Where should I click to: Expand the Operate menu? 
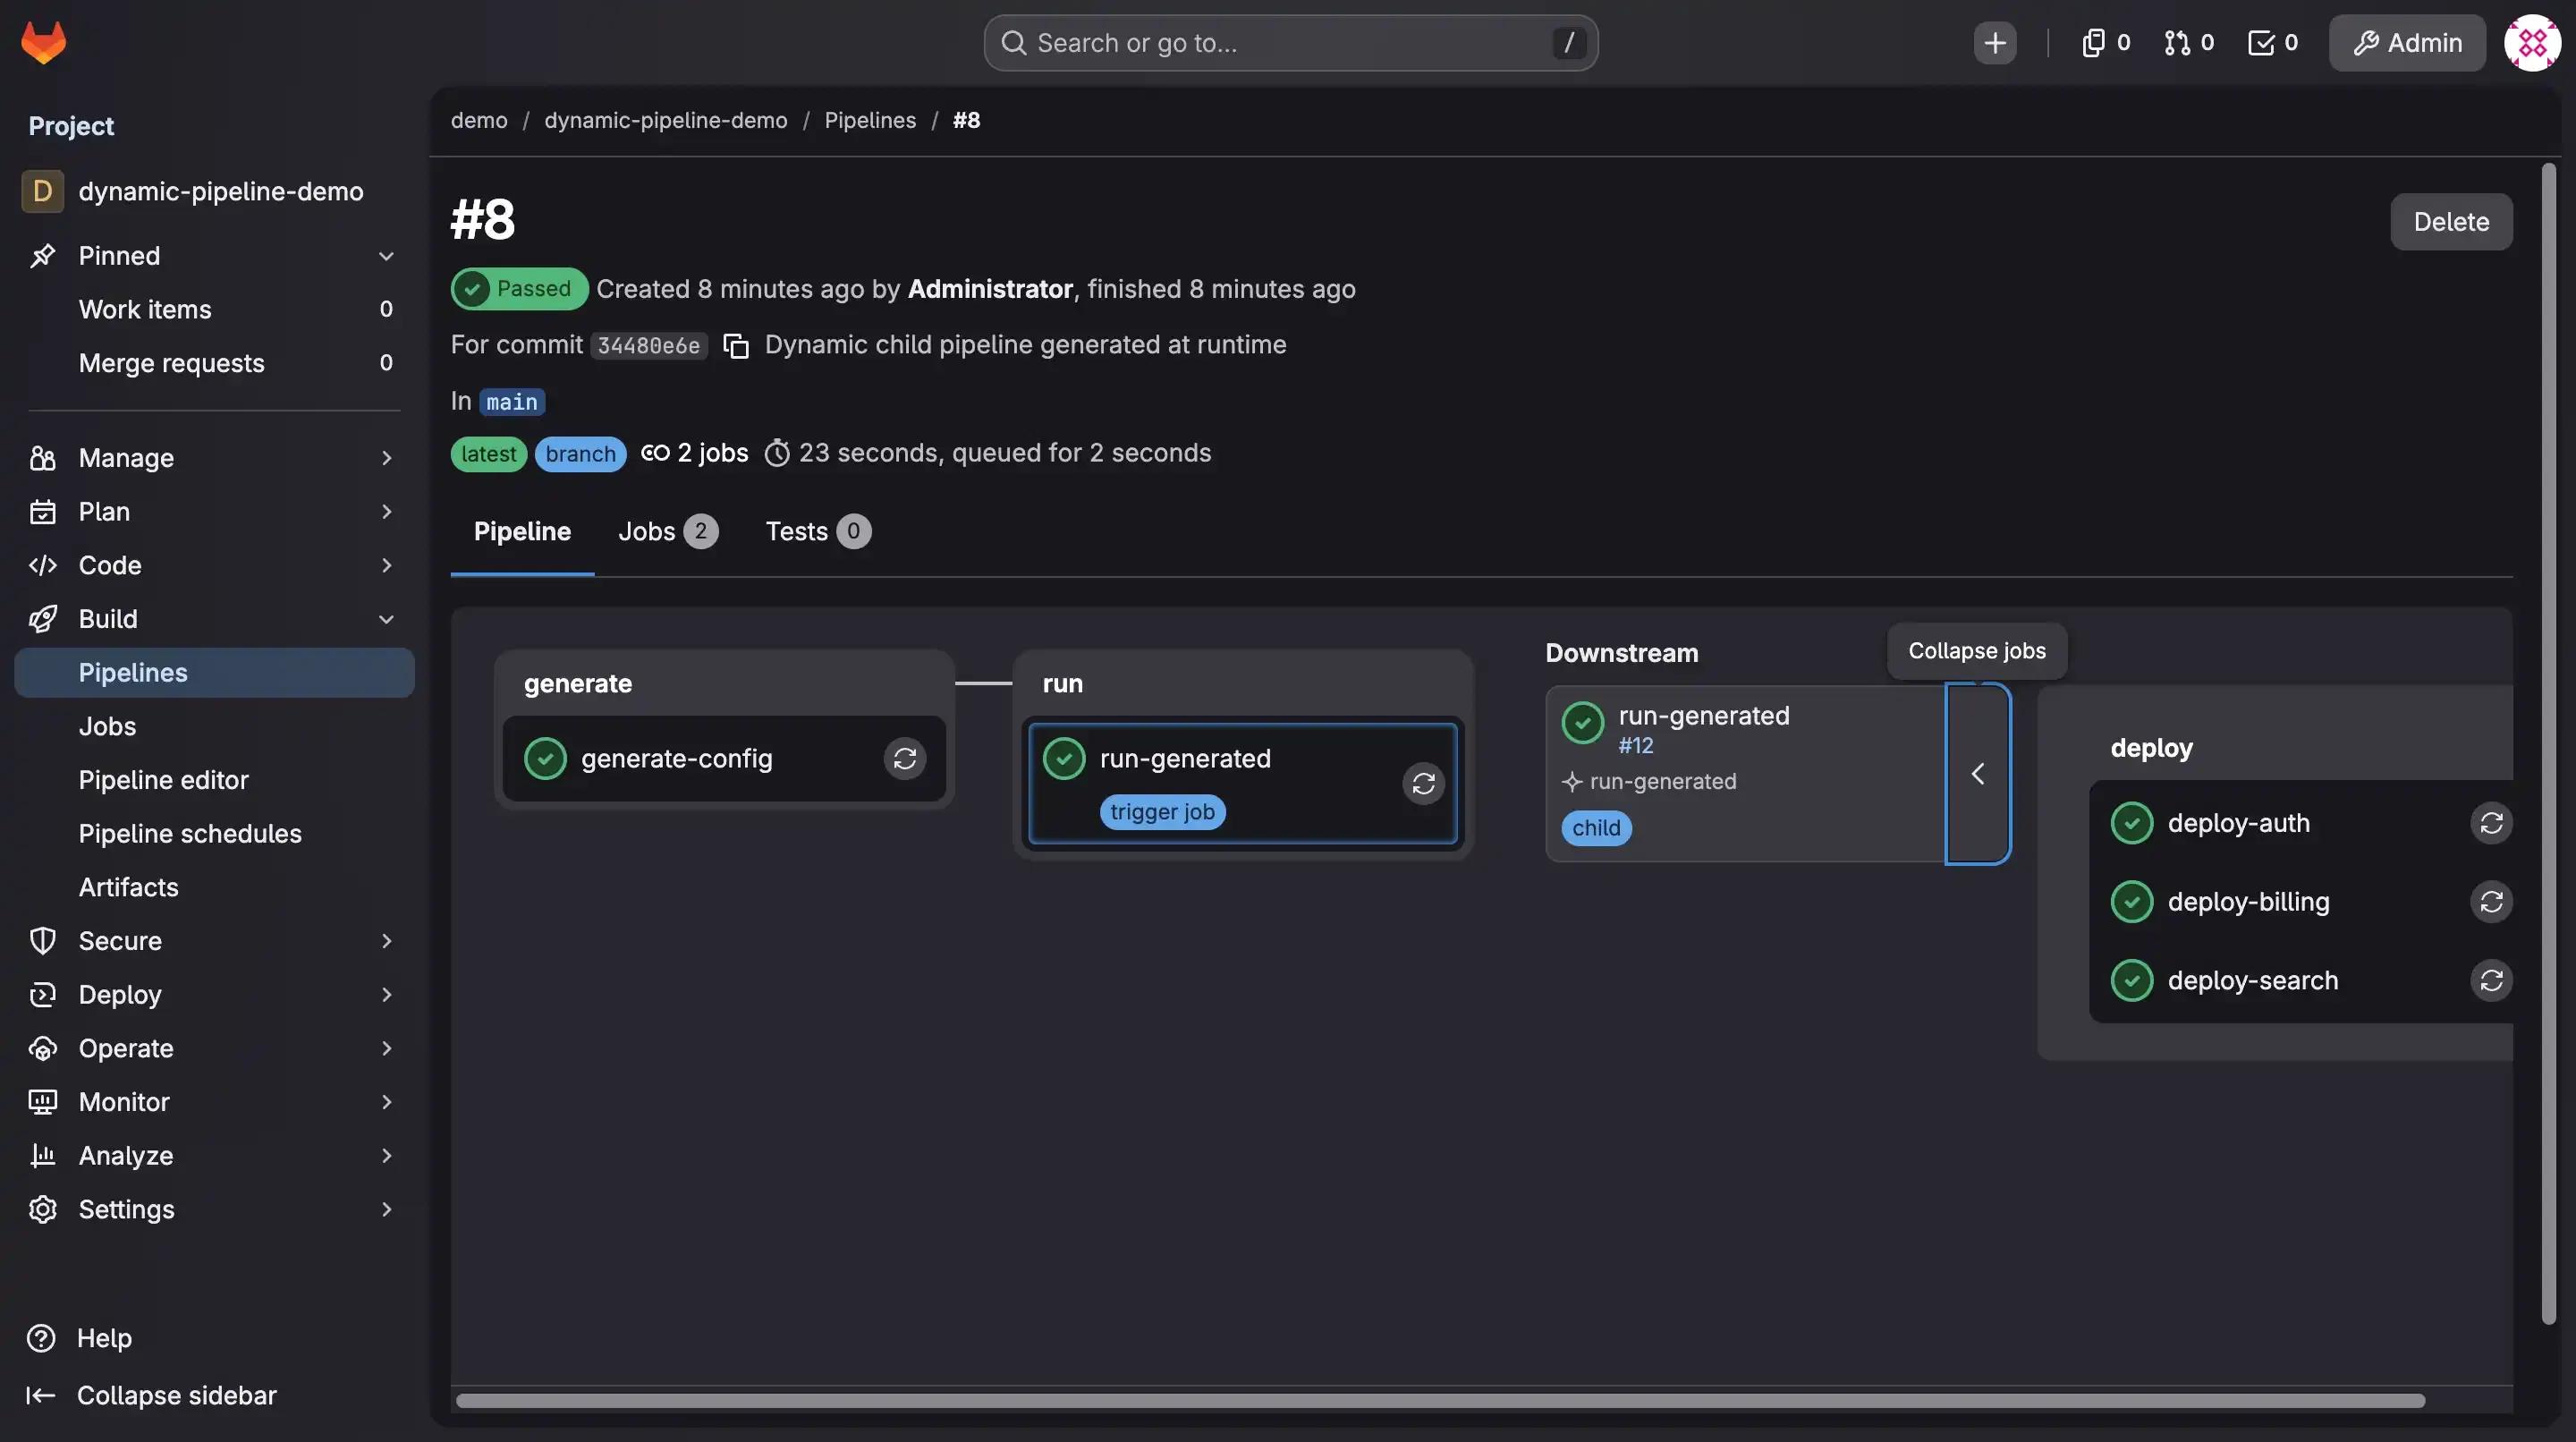point(214,1049)
